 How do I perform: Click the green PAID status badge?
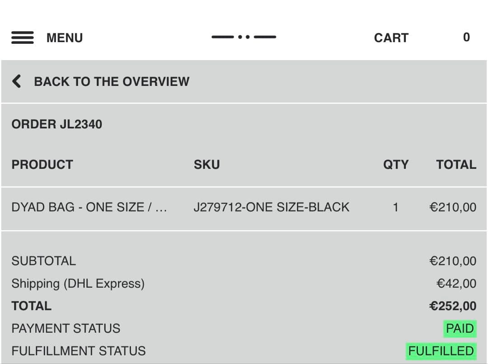point(460,328)
